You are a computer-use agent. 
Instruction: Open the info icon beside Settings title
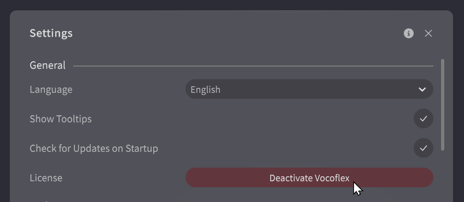(409, 33)
